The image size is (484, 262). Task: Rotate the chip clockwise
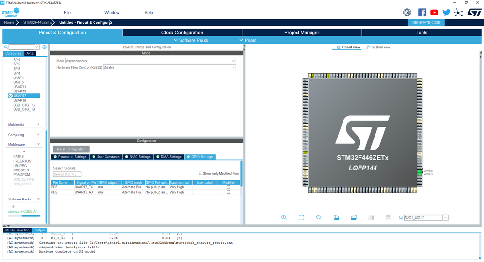(x=336, y=217)
